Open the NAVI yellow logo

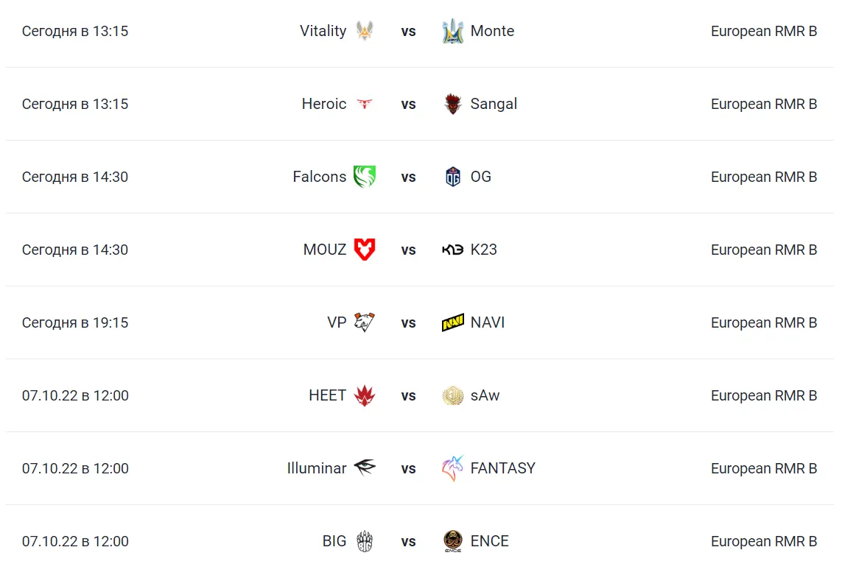453,322
